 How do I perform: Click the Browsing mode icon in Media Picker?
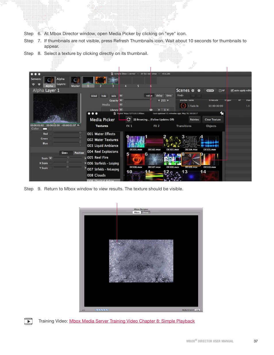(x=135, y=120)
